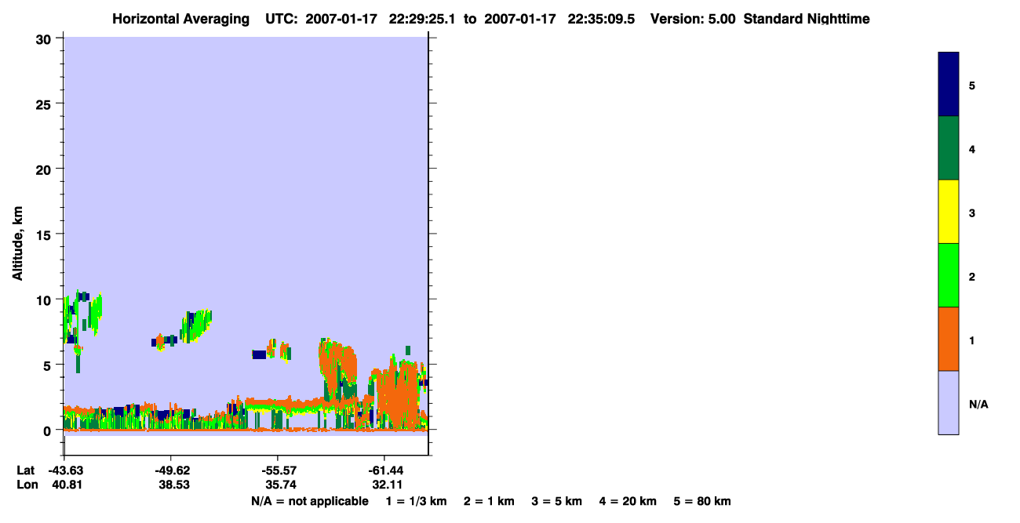Click the dark blue level 5 color swatch
The width and height of the screenshot is (1020, 523).
[949, 84]
